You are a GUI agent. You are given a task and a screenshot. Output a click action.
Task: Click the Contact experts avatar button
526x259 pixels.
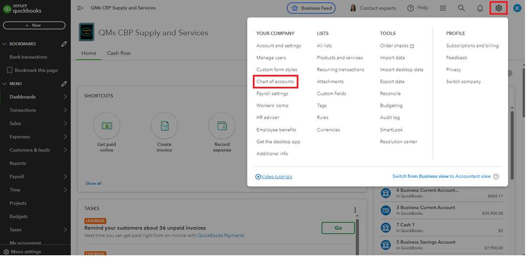pyautogui.click(x=373, y=8)
